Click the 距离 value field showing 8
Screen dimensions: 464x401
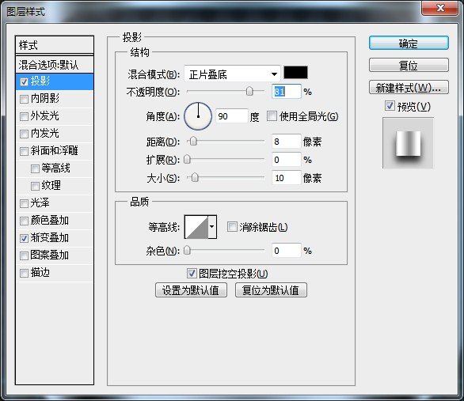click(286, 142)
